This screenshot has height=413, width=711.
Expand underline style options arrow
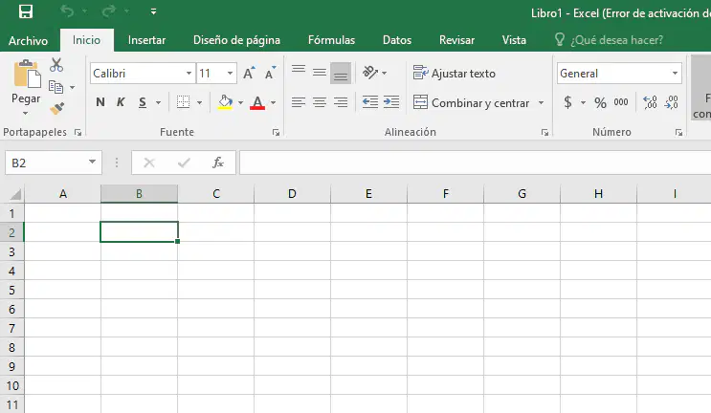tap(158, 103)
